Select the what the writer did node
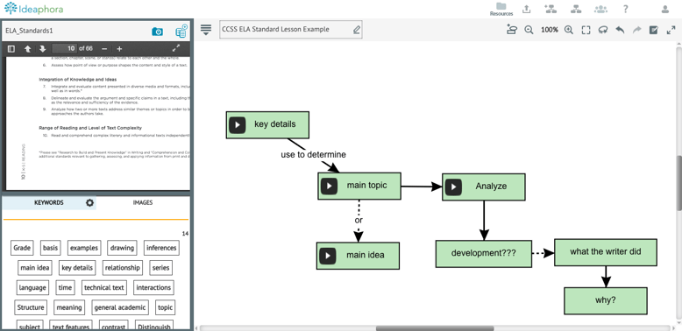Viewport: 682px width, 331px height. click(606, 252)
